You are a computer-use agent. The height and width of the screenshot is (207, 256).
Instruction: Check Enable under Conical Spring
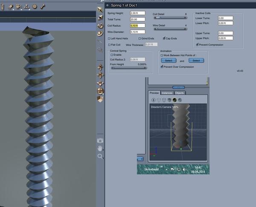pyautogui.click(x=112, y=55)
